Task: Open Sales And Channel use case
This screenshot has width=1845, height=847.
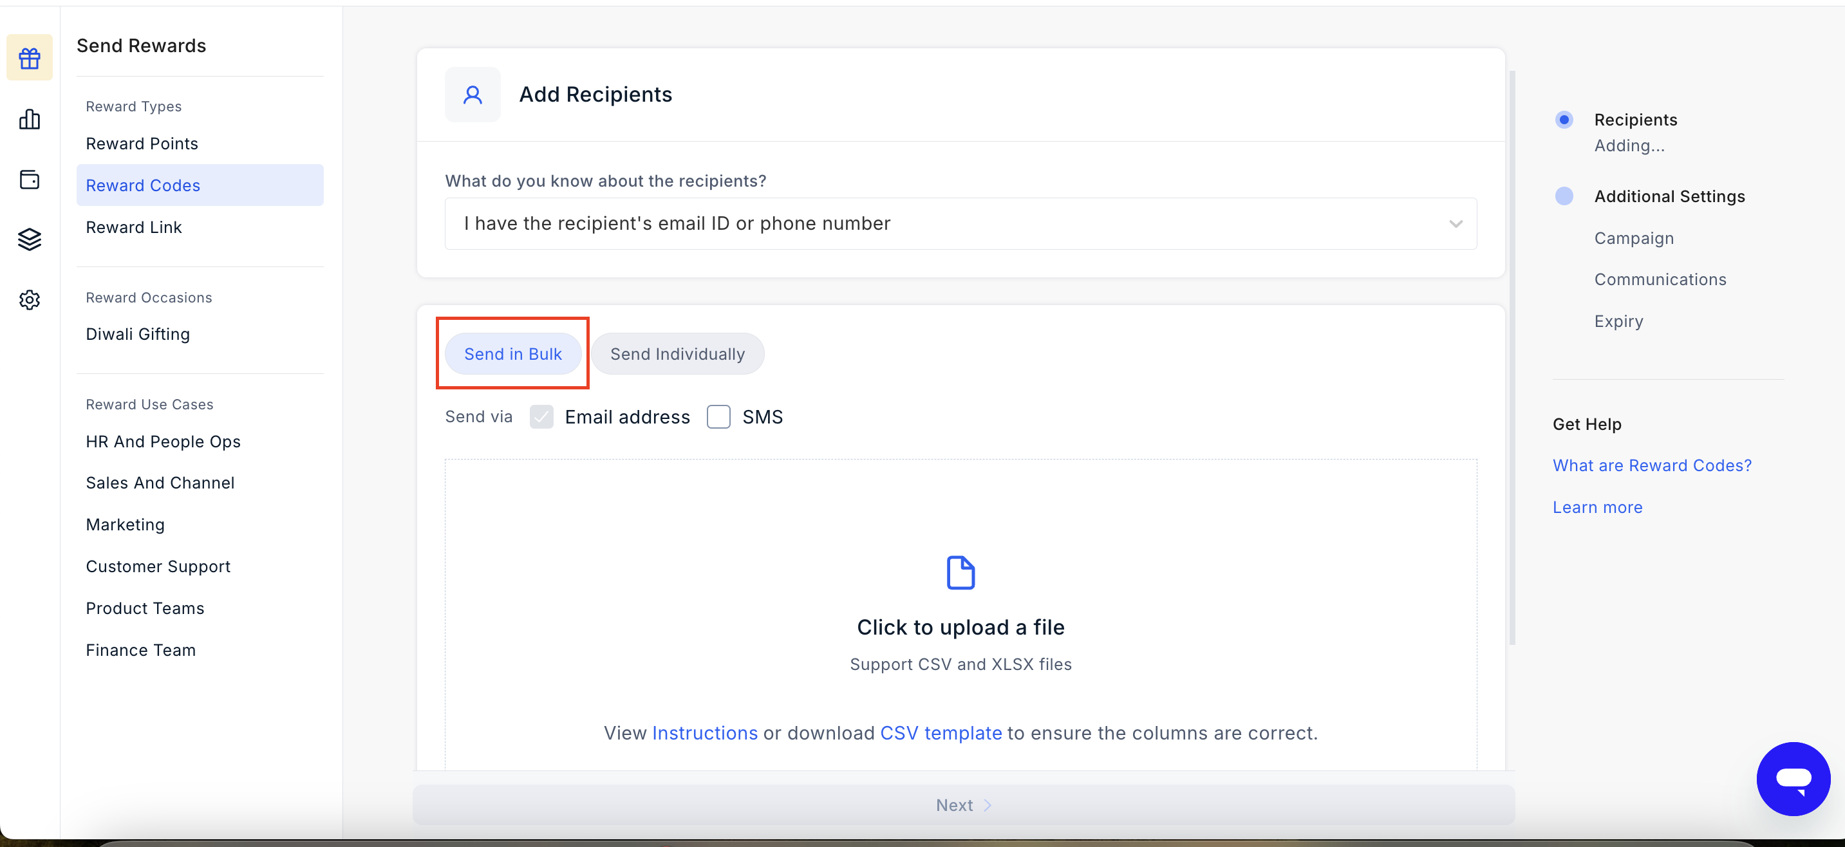Action: point(160,483)
